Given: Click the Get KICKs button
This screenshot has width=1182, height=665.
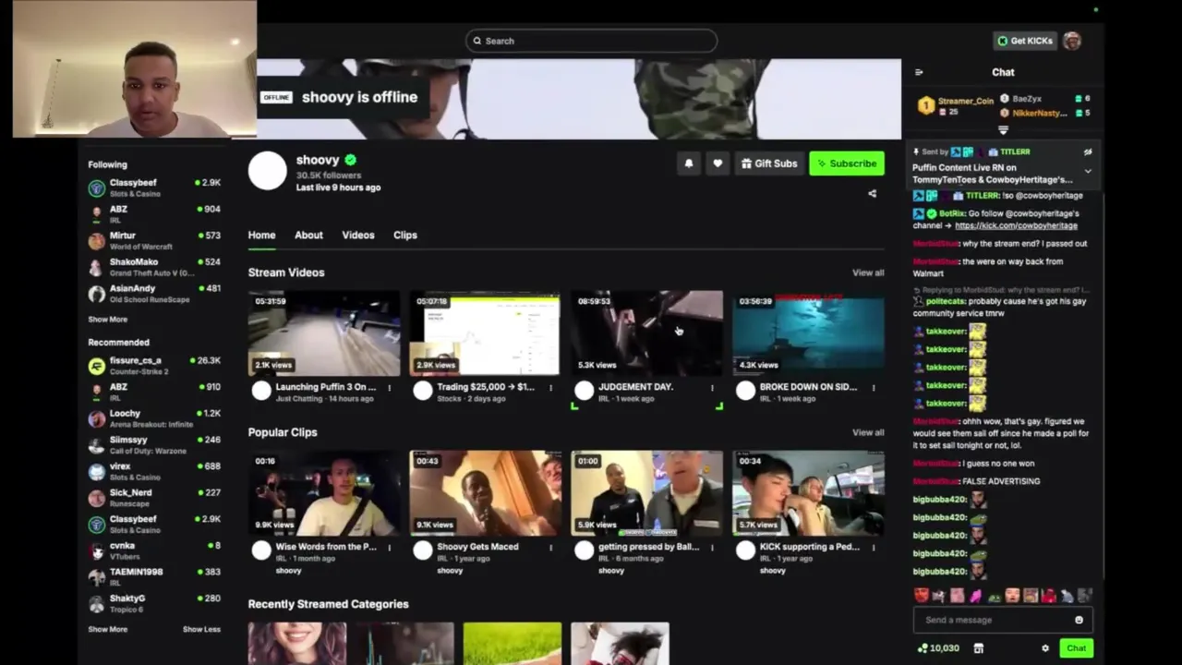Looking at the screenshot, I should 1025,41.
